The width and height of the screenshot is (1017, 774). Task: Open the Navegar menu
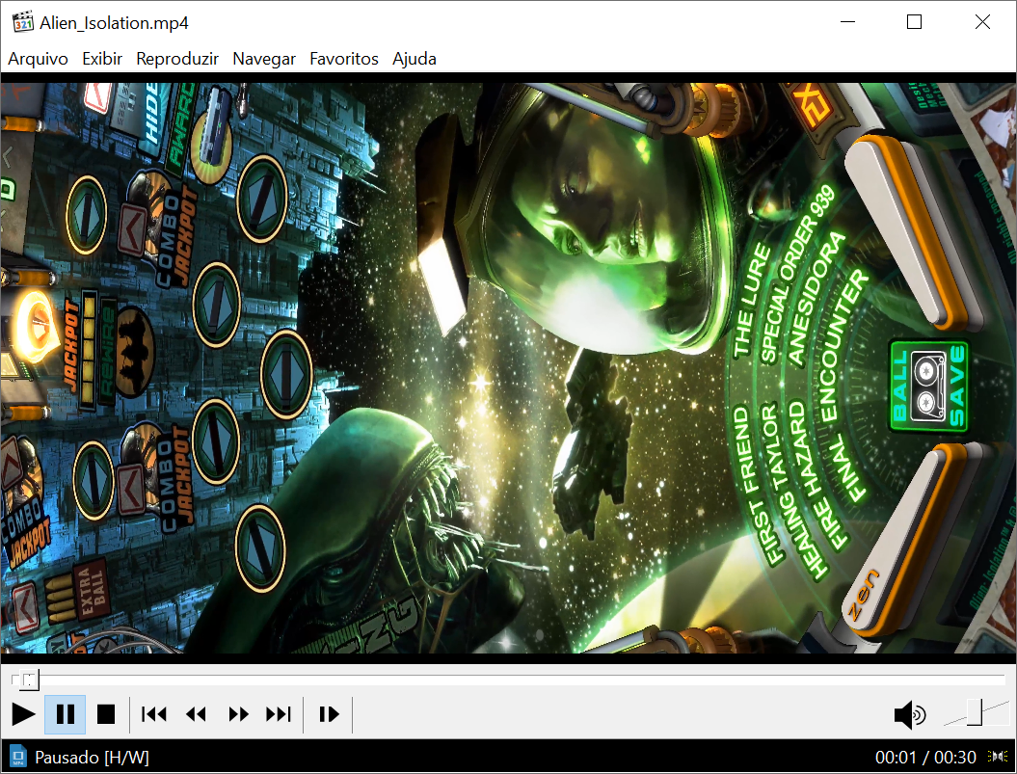[x=264, y=59]
